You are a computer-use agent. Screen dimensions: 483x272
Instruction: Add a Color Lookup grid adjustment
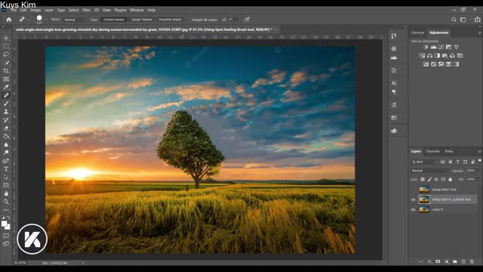[x=460, y=55]
